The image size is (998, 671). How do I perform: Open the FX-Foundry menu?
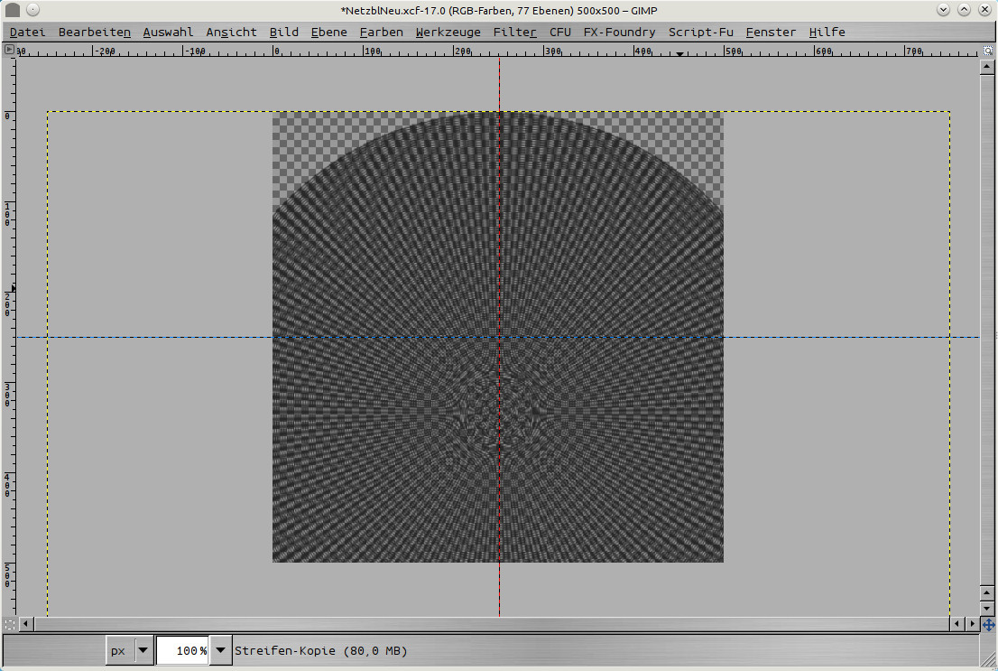(619, 32)
